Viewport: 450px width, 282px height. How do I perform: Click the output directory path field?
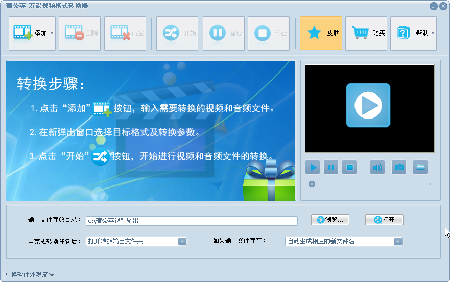pos(192,221)
